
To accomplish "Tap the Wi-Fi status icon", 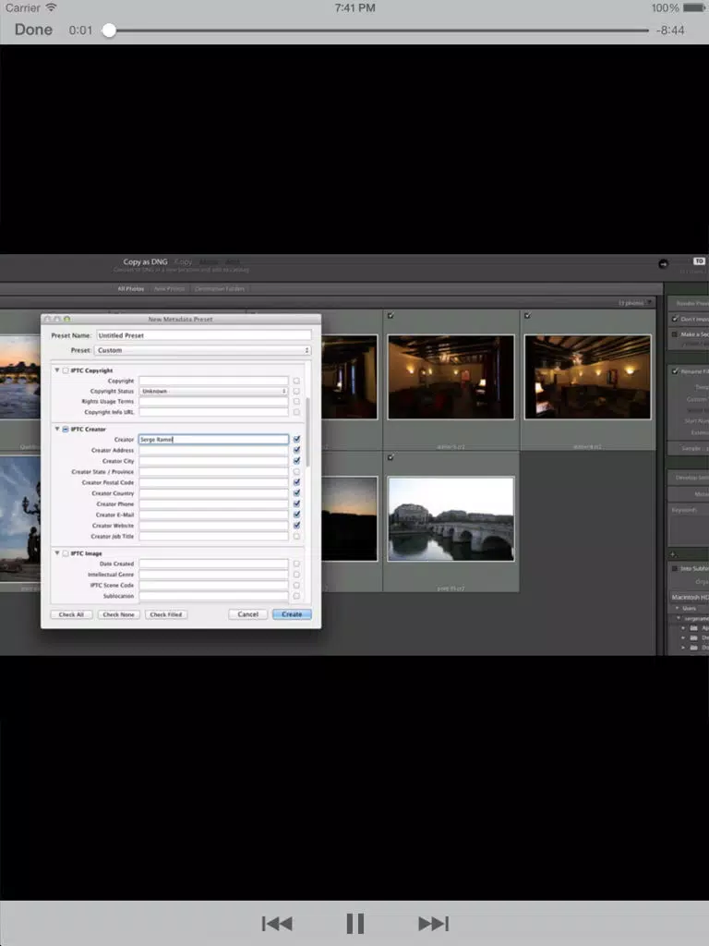I will [52, 7].
